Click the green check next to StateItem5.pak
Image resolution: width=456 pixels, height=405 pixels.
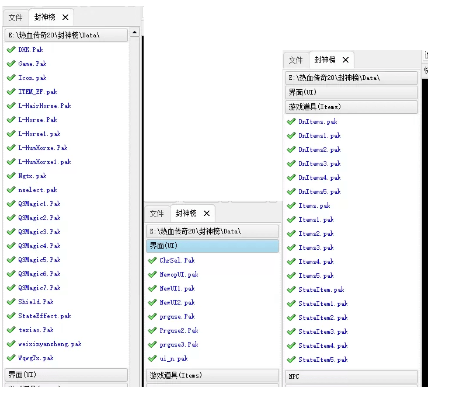coord(291,359)
